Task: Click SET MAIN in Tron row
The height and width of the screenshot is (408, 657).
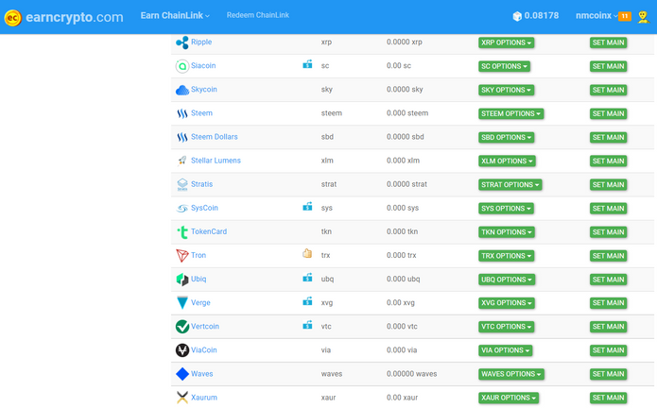Action: tap(608, 256)
